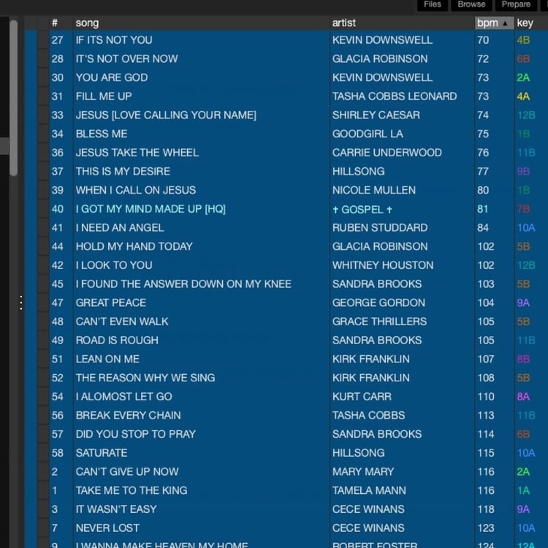Image resolution: width=548 pixels, height=548 pixels.
Task: Click key 8A for I ALOMOST LET GO
Action: point(523,397)
